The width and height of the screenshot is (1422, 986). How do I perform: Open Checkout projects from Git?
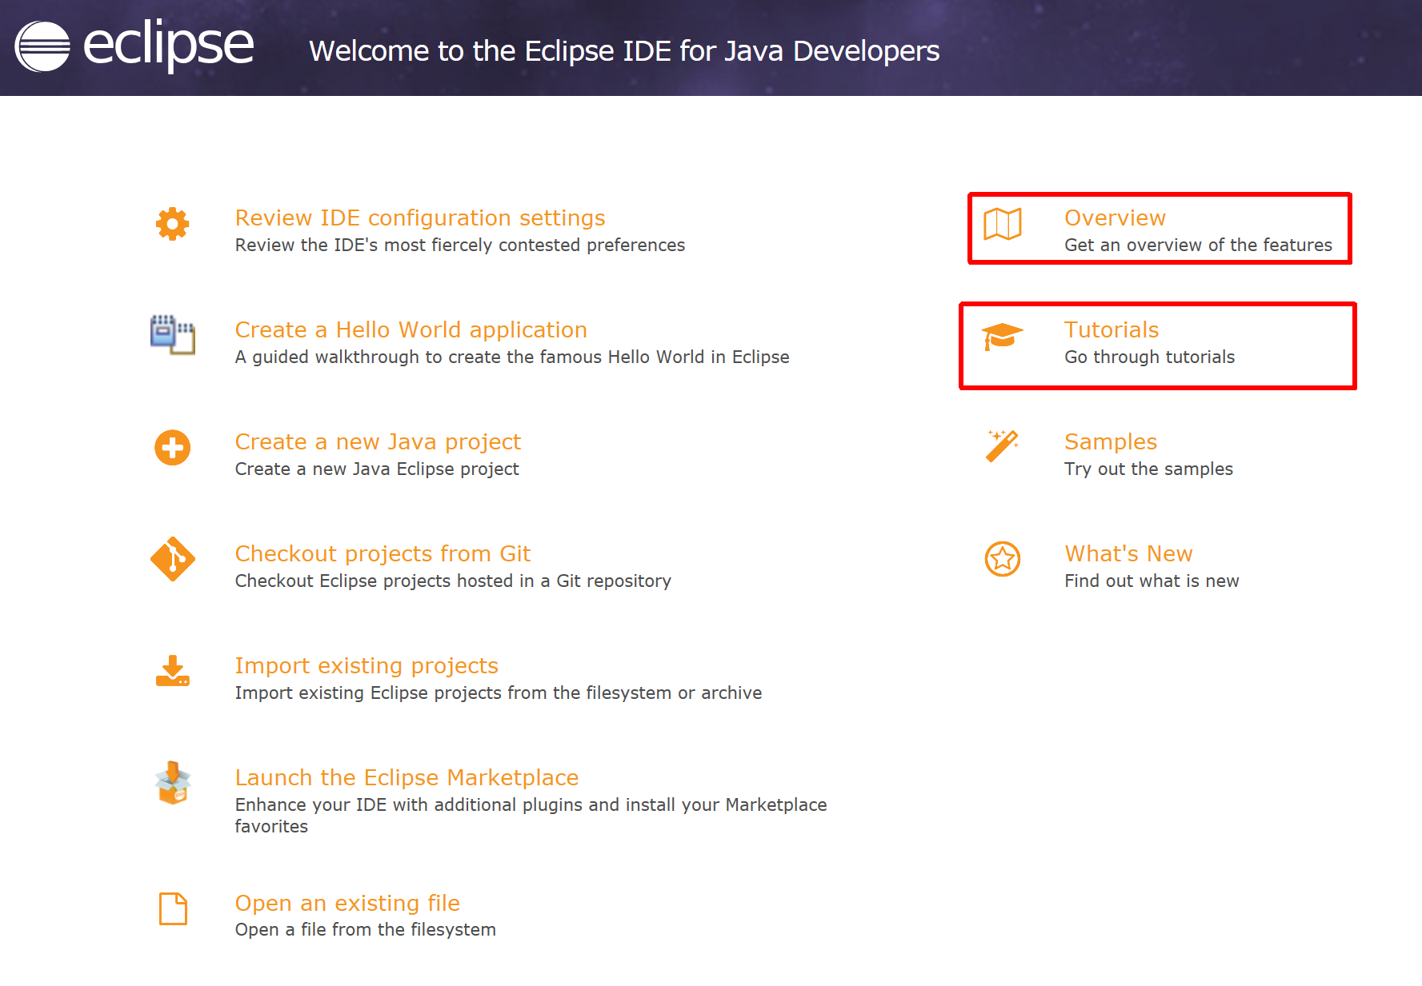tap(383, 553)
